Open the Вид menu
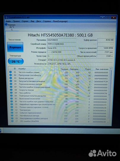The image size is (120, 161). [32, 21]
